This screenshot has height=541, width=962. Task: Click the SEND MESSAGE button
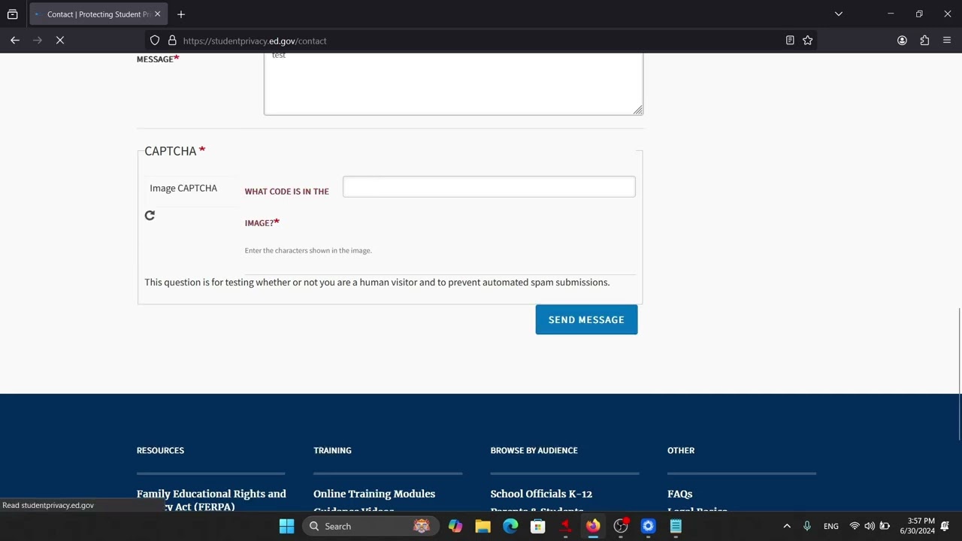tap(586, 319)
